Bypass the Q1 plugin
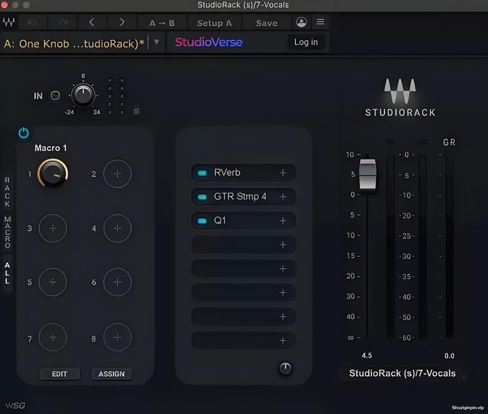 (x=202, y=221)
